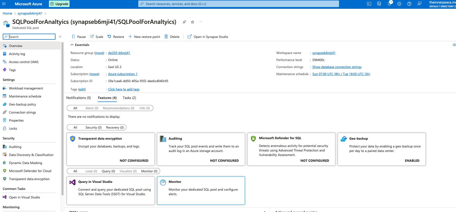Open the Azure portal hamburger menu
This screenshot has width=456, height=212.
(x=4, y=4)
